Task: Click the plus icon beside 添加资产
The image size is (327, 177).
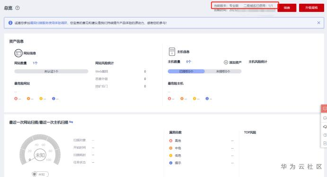Action: [226, 62]
